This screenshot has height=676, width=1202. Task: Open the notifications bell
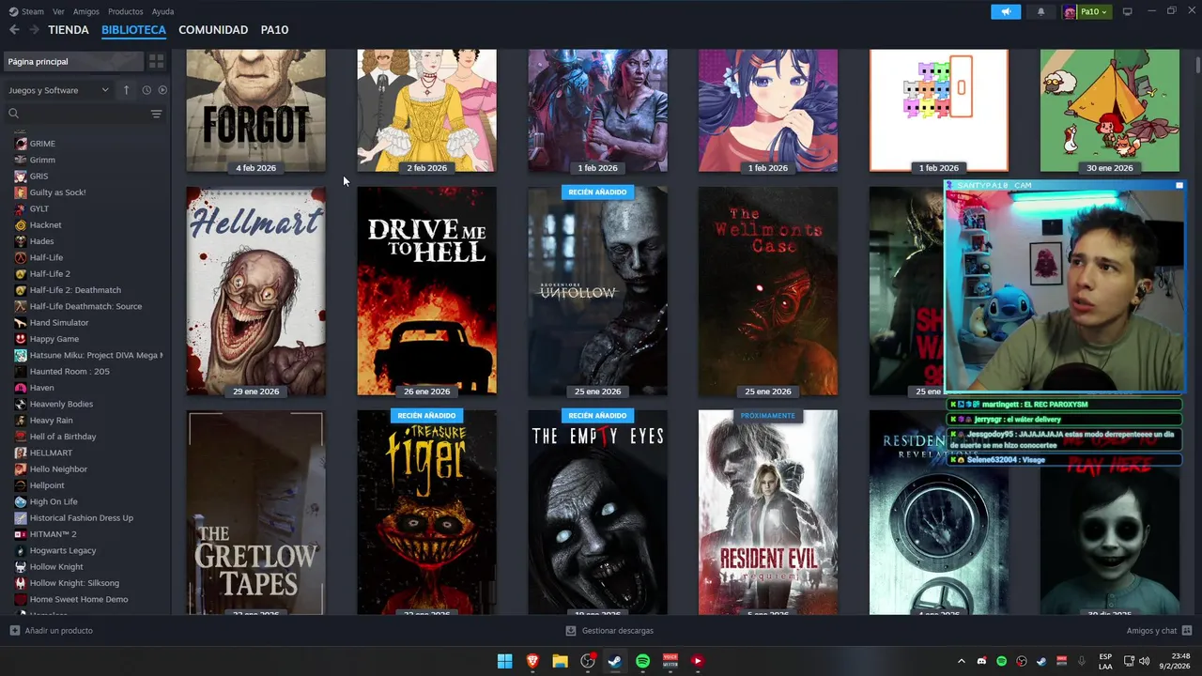click(1040, 11)
